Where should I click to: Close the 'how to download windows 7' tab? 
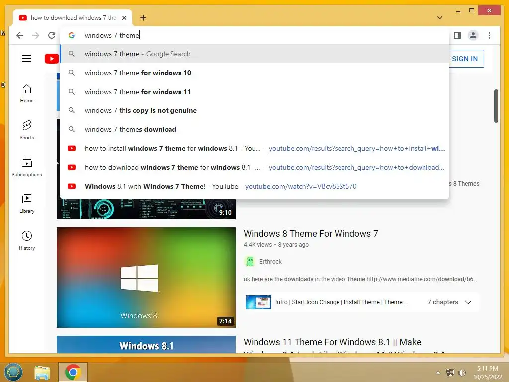[124, 18]
